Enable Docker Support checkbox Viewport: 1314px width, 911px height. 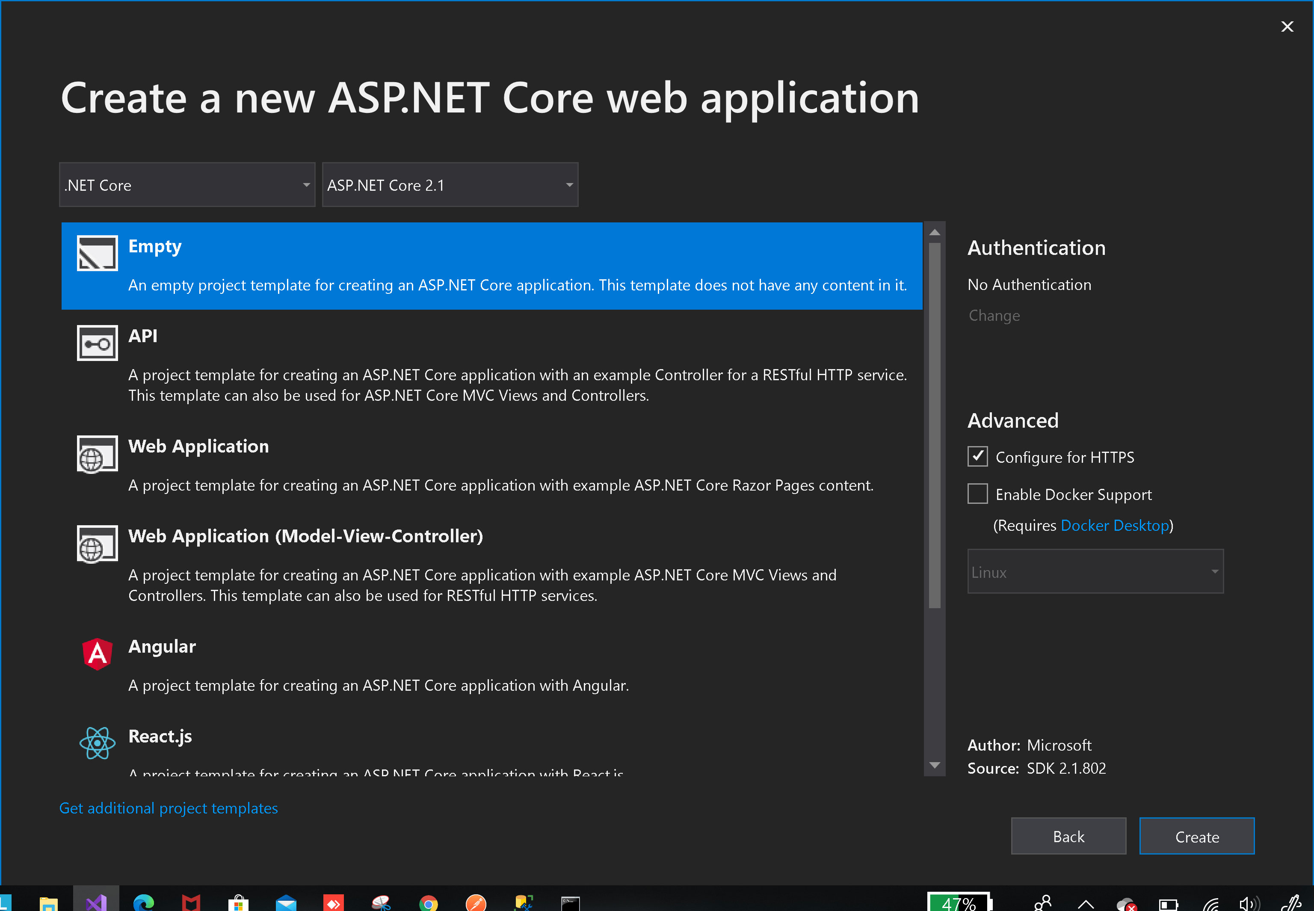point(977,494)
